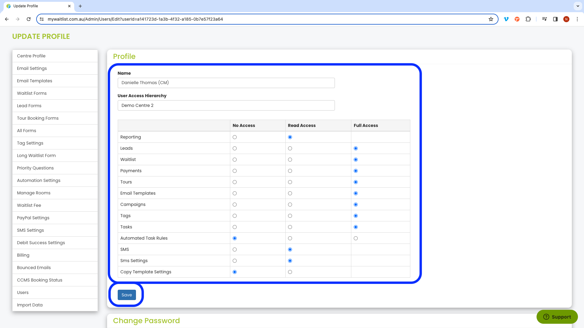Screen dimensions: 584x328
Task: Select No Access for SMS
Action: click(x=235, y=249)
